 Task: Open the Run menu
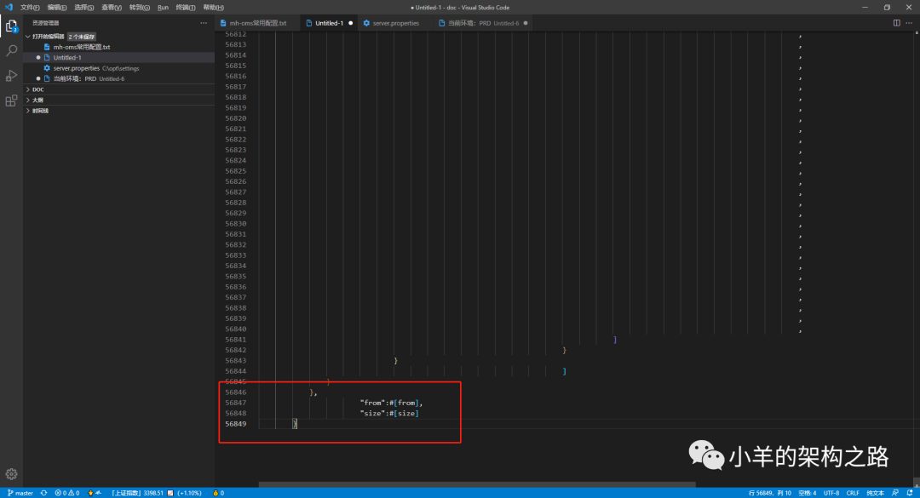tap(163, 8)
